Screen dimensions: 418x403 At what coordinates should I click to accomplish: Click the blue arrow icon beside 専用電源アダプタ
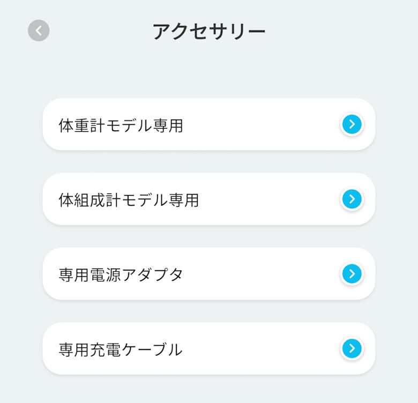352,274
